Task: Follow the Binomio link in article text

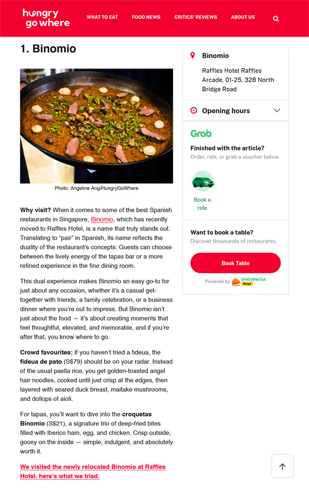Action: click(102, 220)
